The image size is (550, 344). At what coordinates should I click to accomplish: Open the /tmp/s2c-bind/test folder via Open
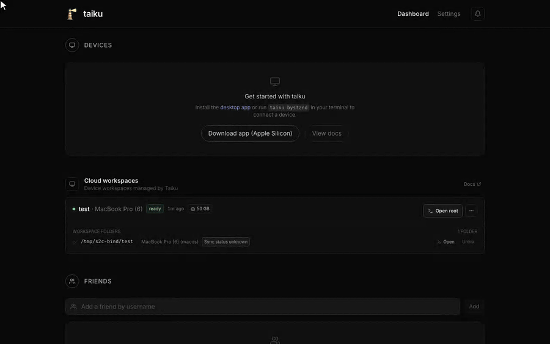446,242
